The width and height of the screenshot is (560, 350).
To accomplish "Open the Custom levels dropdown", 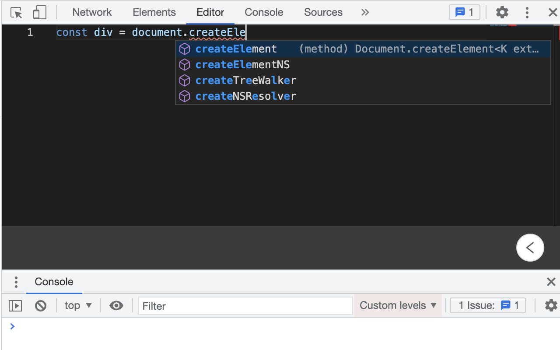I will [x=397, y=305].
